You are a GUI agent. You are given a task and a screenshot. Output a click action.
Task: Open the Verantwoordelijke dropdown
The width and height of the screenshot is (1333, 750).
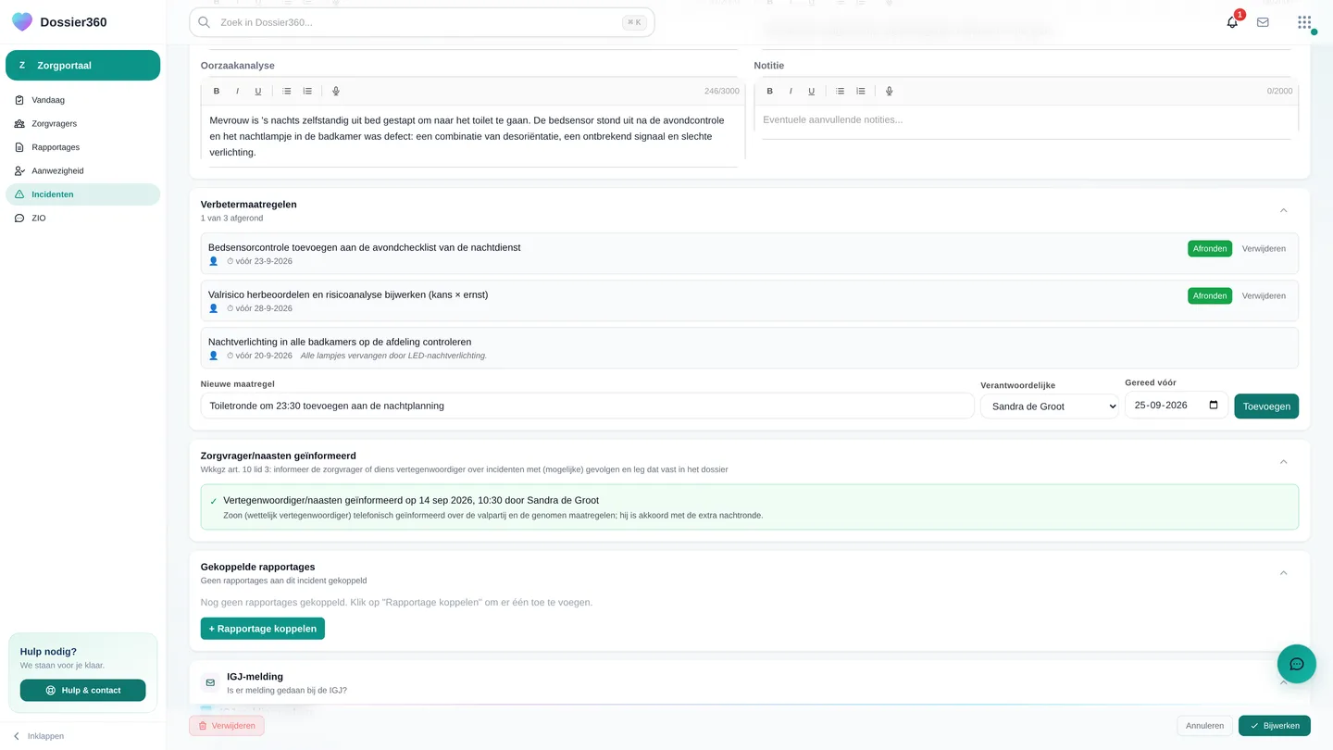pos(1050,406)
